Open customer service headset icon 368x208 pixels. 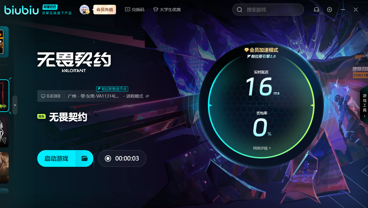316,10
